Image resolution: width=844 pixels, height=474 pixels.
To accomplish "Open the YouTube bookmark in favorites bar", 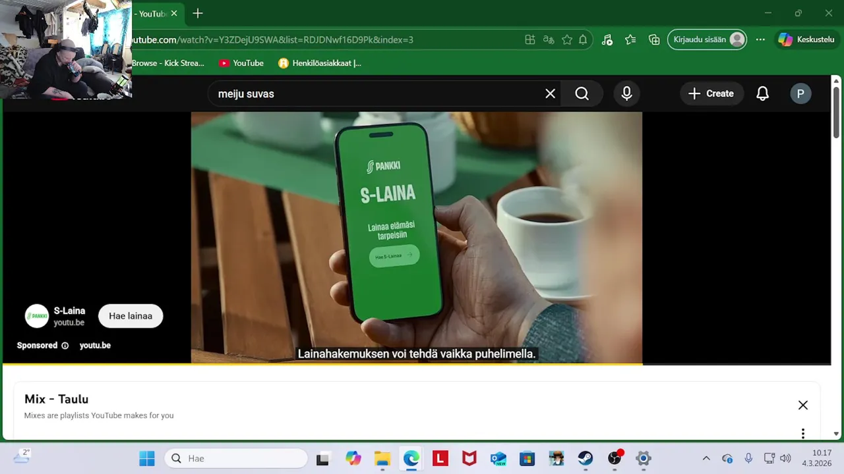I will point(241,63).
